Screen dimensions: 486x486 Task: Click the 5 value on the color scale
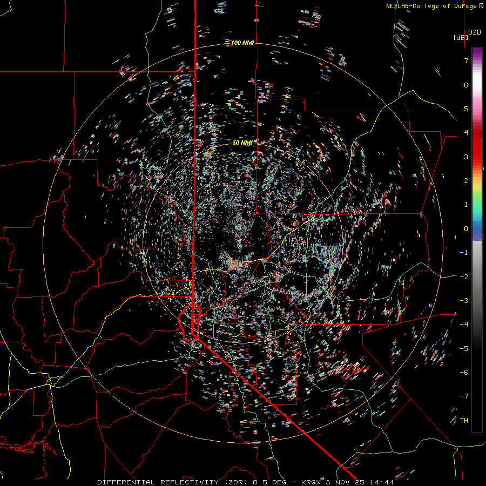tap(466, 109)
